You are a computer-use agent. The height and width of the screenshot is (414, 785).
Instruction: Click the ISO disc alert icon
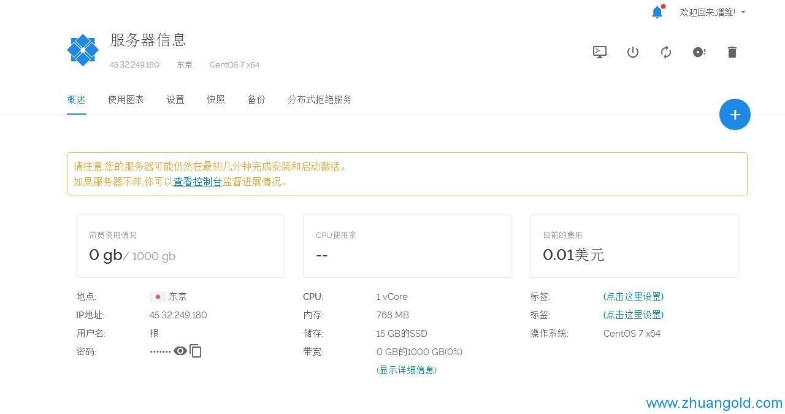tap(699, 52)
